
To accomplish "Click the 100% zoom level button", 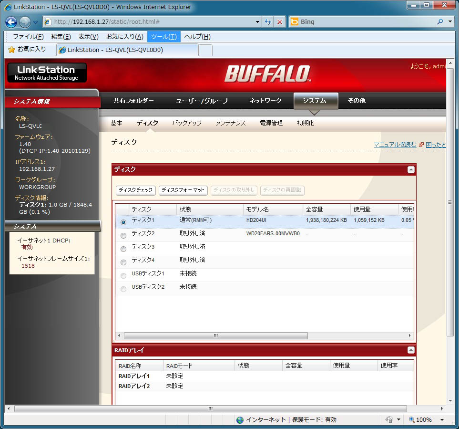I will click(x=420, y=420).
